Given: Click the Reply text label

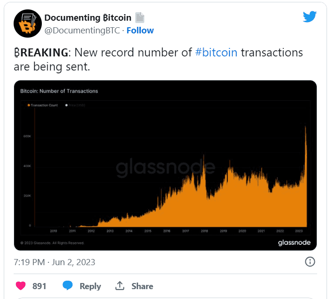Looking at the screenshot, I should (x=90, y=286).
